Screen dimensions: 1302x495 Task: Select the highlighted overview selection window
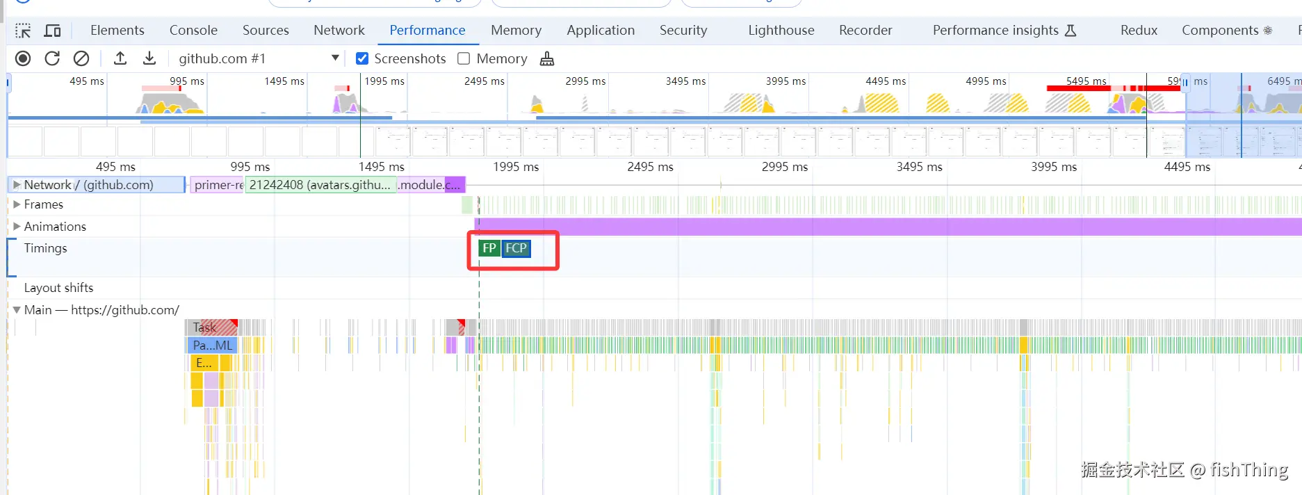(1244, 115)
